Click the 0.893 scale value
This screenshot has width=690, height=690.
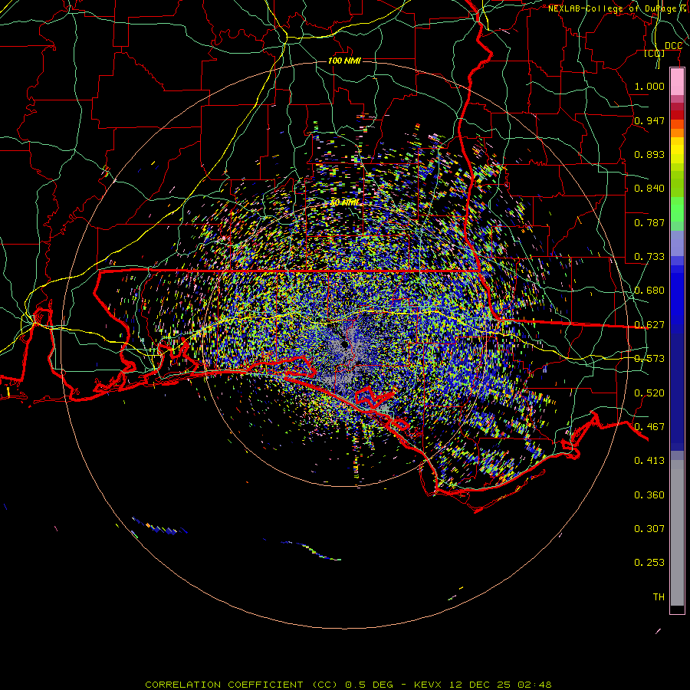tap(649, 154)
